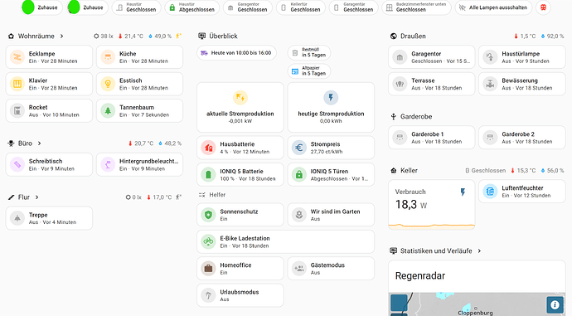Click the red badge icon top right

coord(543,7)
